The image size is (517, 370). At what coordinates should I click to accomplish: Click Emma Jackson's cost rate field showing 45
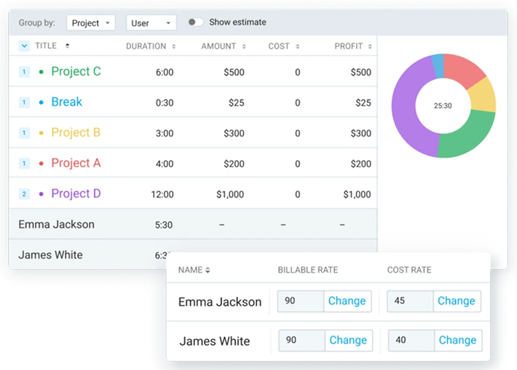tap(410, 301)
